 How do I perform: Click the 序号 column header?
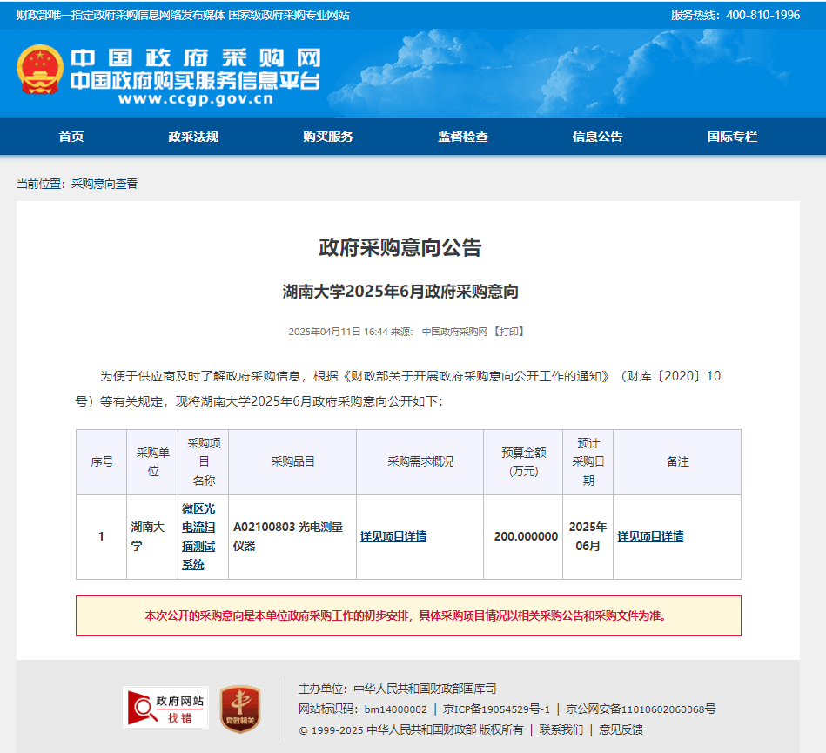click(102, 461)
